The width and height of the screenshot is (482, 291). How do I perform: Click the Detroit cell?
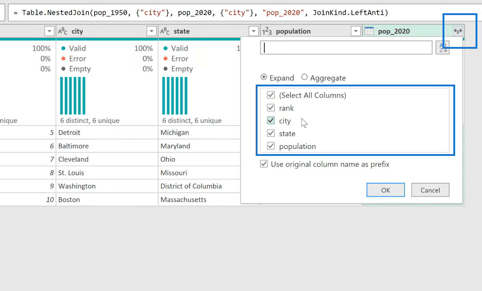click(107, 133)
